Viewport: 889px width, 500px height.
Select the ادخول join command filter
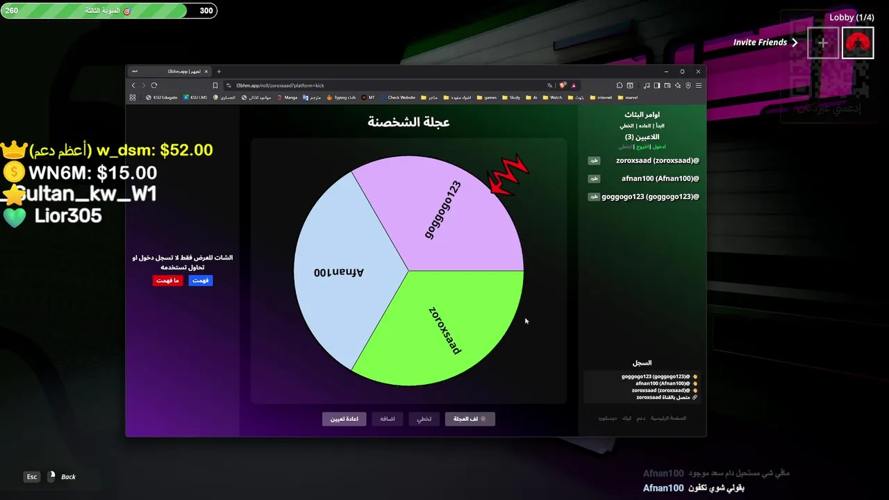point(659,147)
